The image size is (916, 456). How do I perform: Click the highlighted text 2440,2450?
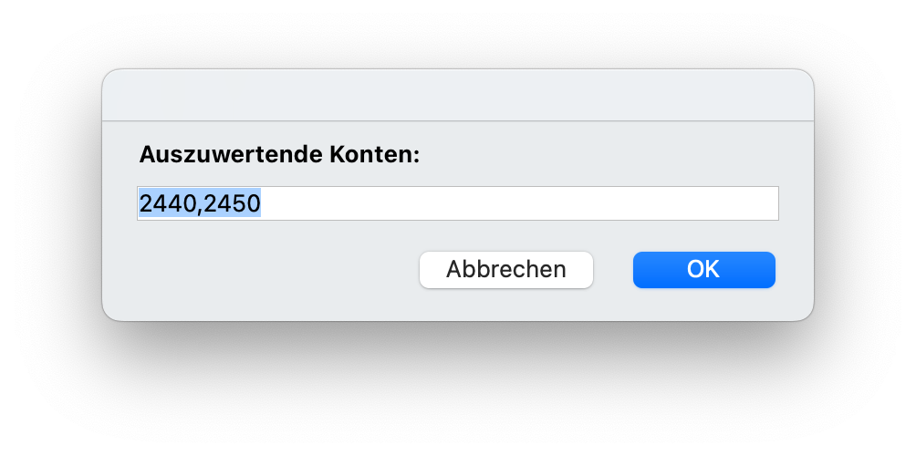[200, 203]
